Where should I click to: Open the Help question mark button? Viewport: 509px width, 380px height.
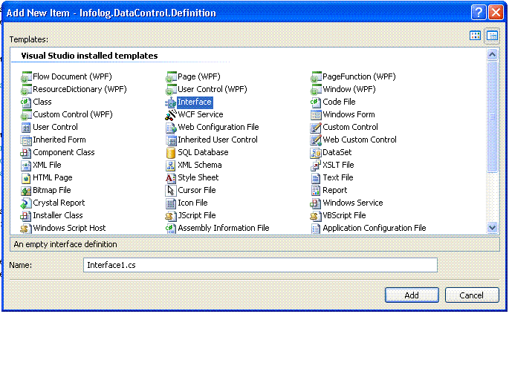[478, 13]
